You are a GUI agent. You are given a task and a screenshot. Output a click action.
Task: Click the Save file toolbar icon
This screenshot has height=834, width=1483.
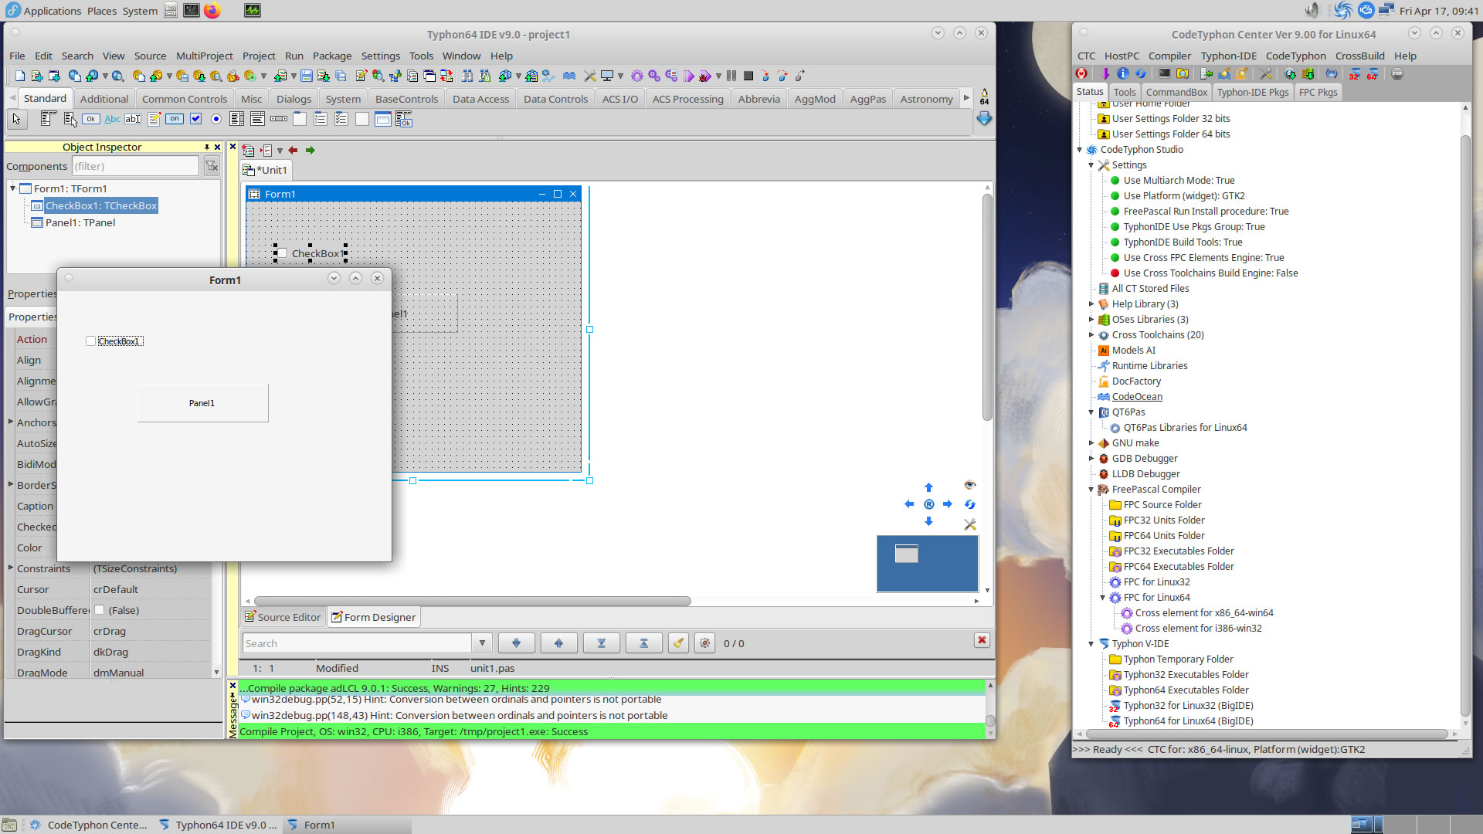(x=307, y=76)
